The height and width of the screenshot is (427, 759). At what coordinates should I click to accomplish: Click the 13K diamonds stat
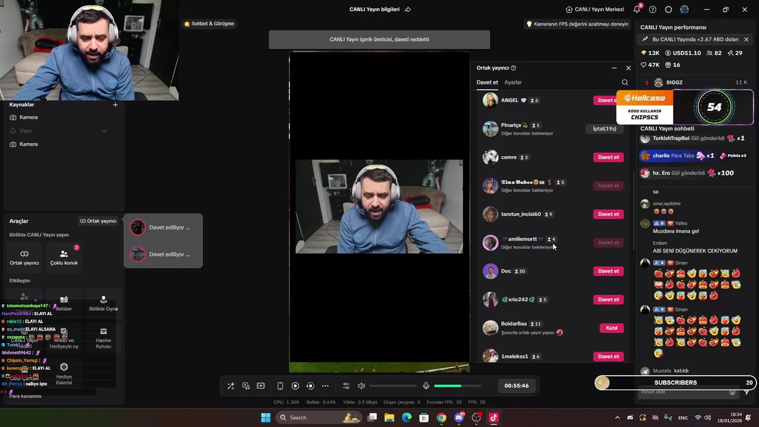[650, 53]
